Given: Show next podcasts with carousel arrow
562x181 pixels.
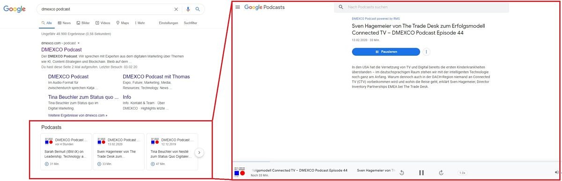Looking at the screenshot, I should click(199, 152).
